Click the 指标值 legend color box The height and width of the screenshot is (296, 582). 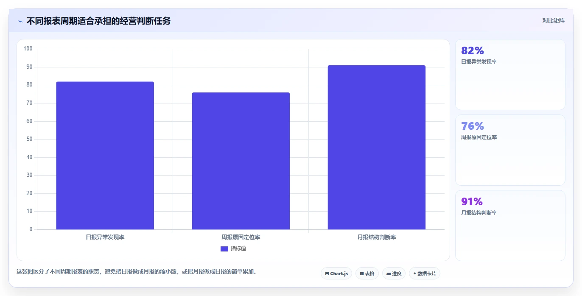(224, 249)
